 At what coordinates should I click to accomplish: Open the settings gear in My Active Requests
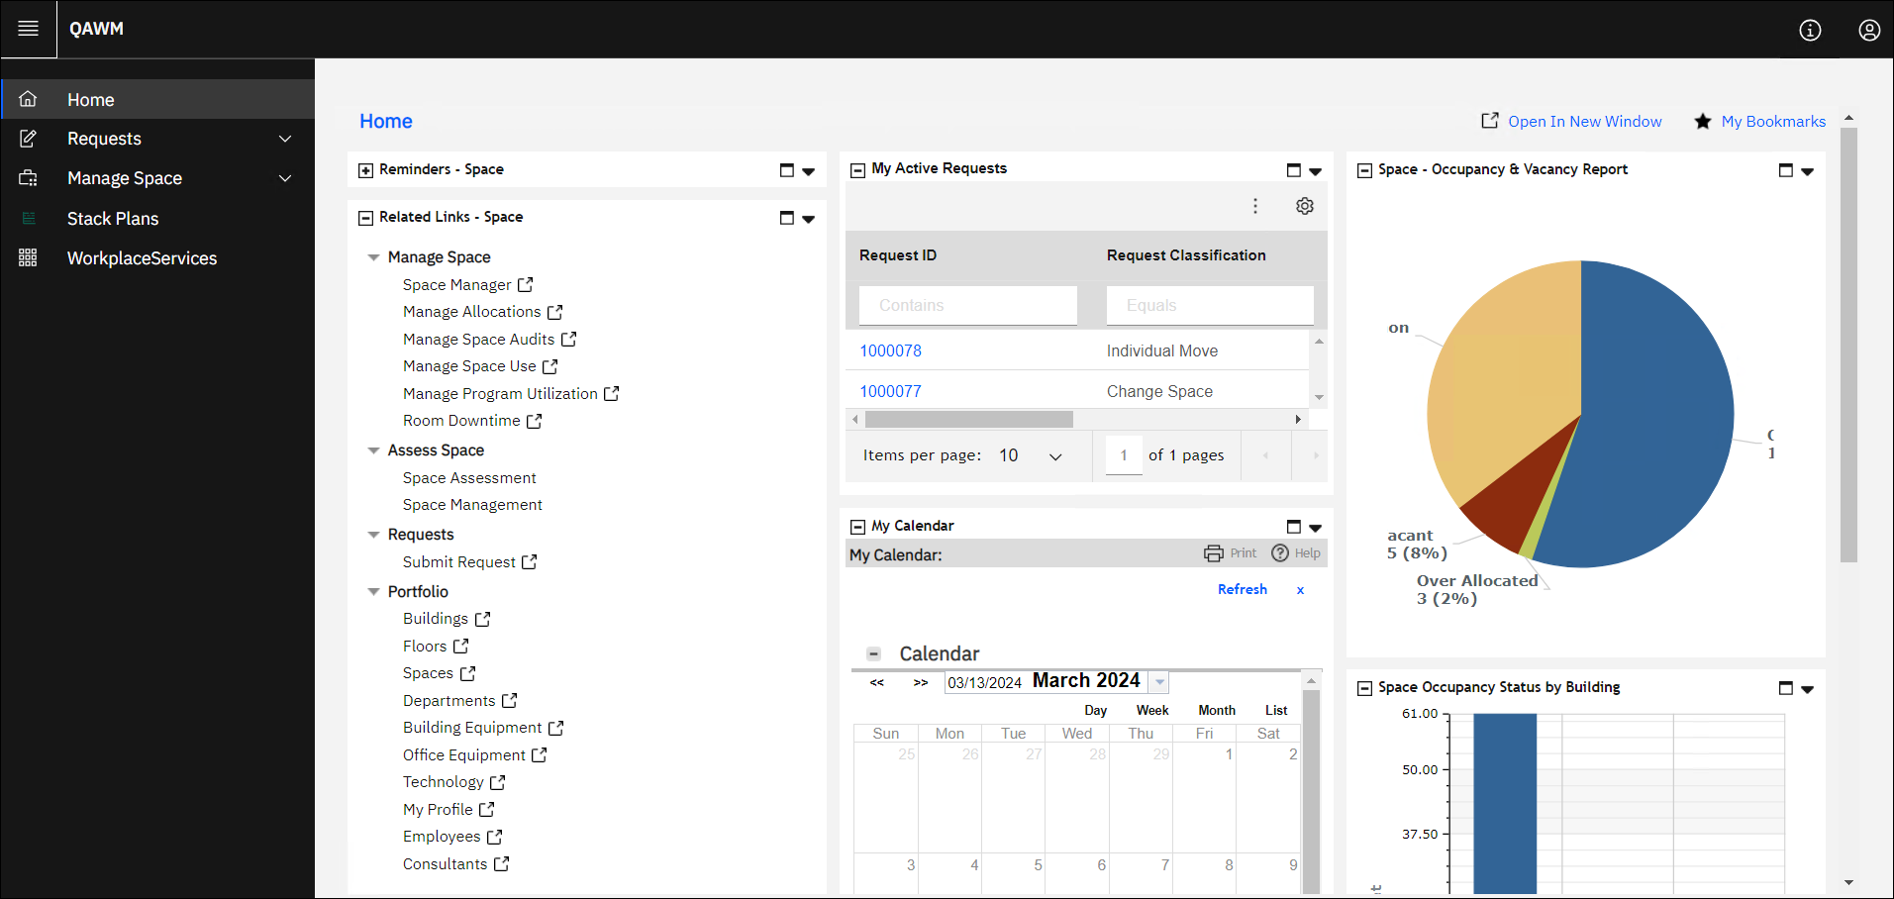(x=1304, y=206)
